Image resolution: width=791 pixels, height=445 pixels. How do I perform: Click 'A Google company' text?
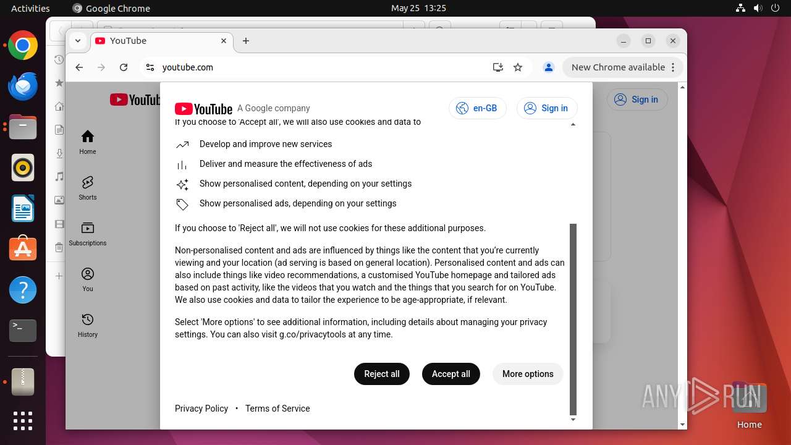pos(274,108)
